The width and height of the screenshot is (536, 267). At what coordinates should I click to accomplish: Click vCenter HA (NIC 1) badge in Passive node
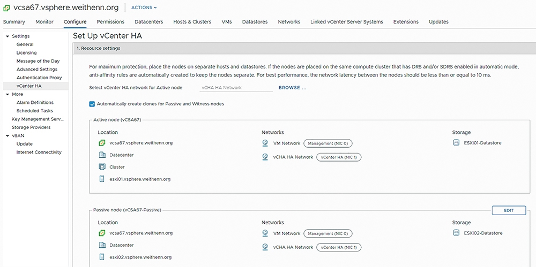pyautogui.click(x=339, y=247)
